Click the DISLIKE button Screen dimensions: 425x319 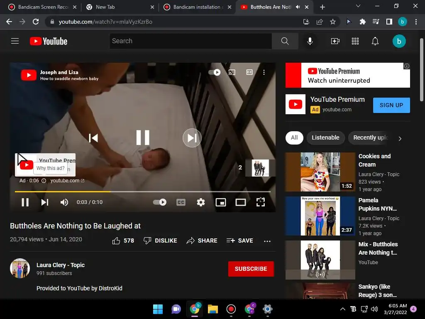coord(160,240)
